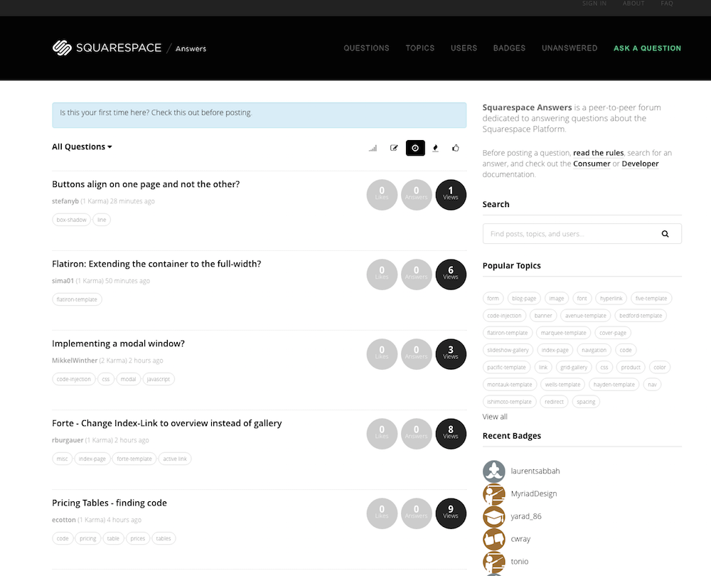The width and height of the screenshot is (711, 576).
Task: Open the Unanswered nav item
Action: 570,48
